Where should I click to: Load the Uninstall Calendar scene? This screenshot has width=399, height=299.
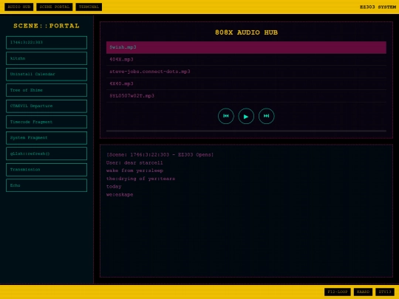(47, 75)
